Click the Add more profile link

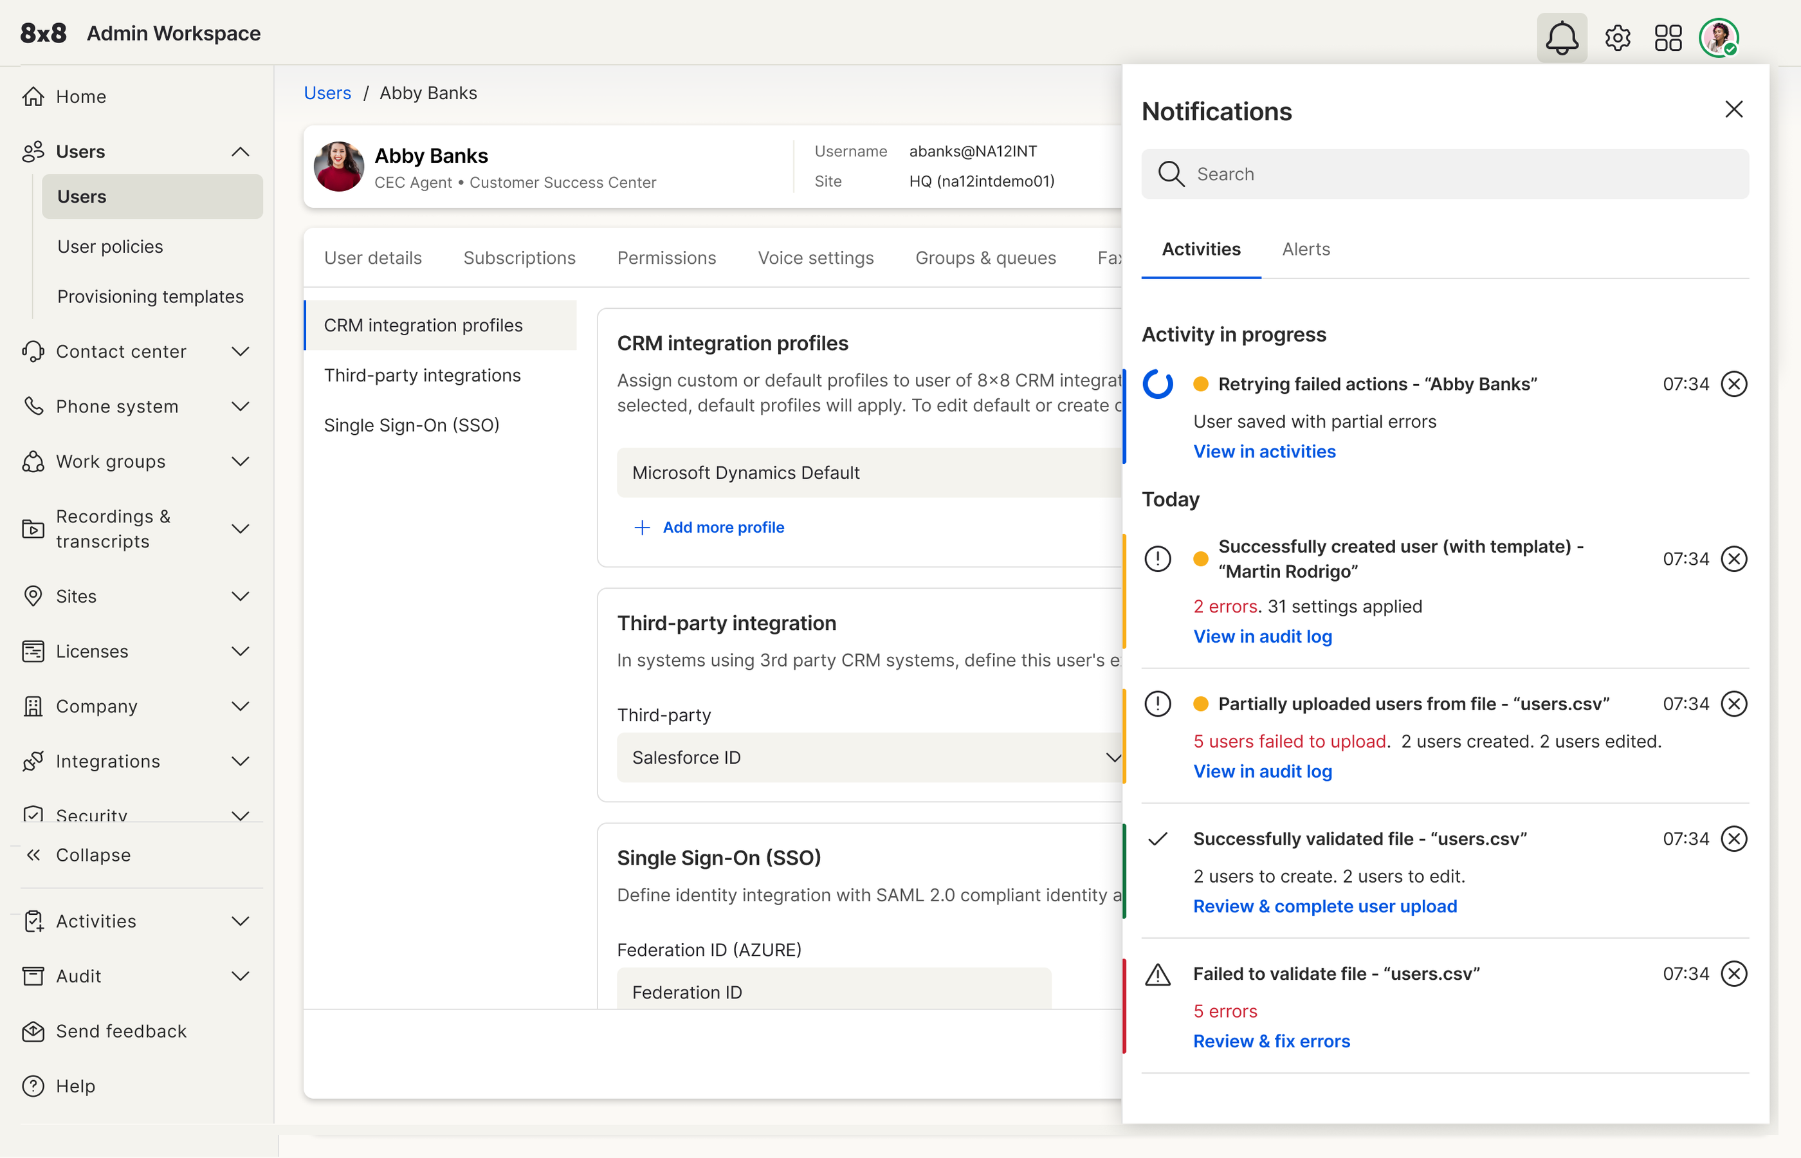click(x=723, y=527)
